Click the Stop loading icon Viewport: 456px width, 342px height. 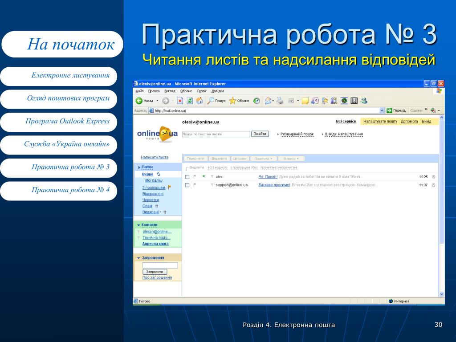(x=180, y=101)
